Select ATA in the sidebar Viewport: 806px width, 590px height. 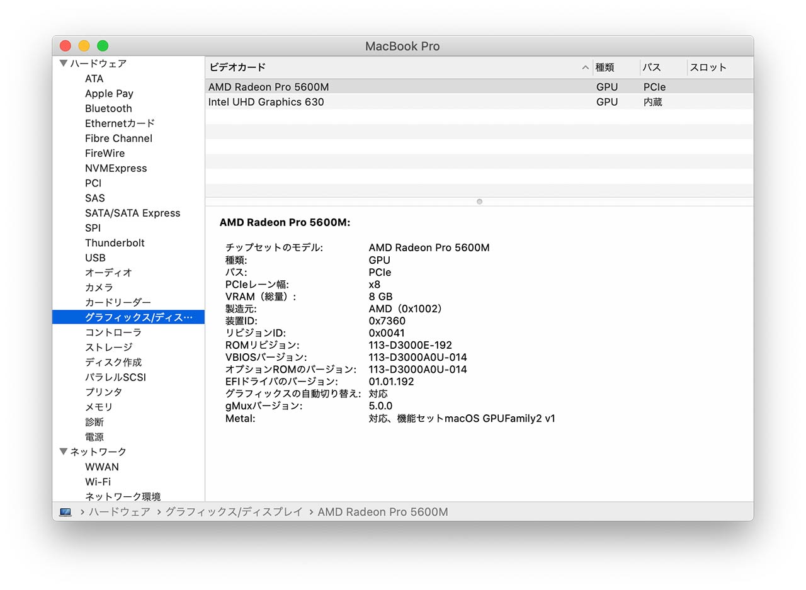(x=94, y=79)
